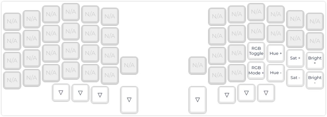This screenshot has width=327, height=117.
Task: Select the Sat - key
Action: pos(295,78)
